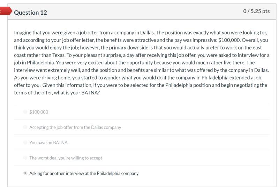Image resolution: width=279 pixels, height=189 pixels.
Task: Click the word 'Imagine' starting the question
Action: [x=23, y=32]
